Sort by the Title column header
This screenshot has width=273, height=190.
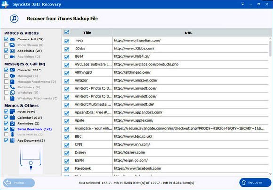pyautogui.click(x=87, y=32)
